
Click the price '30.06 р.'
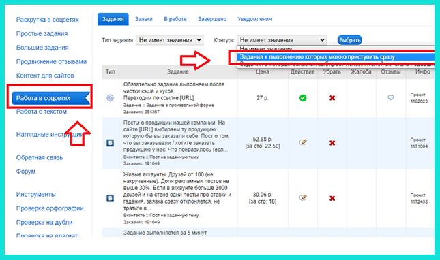263,195
